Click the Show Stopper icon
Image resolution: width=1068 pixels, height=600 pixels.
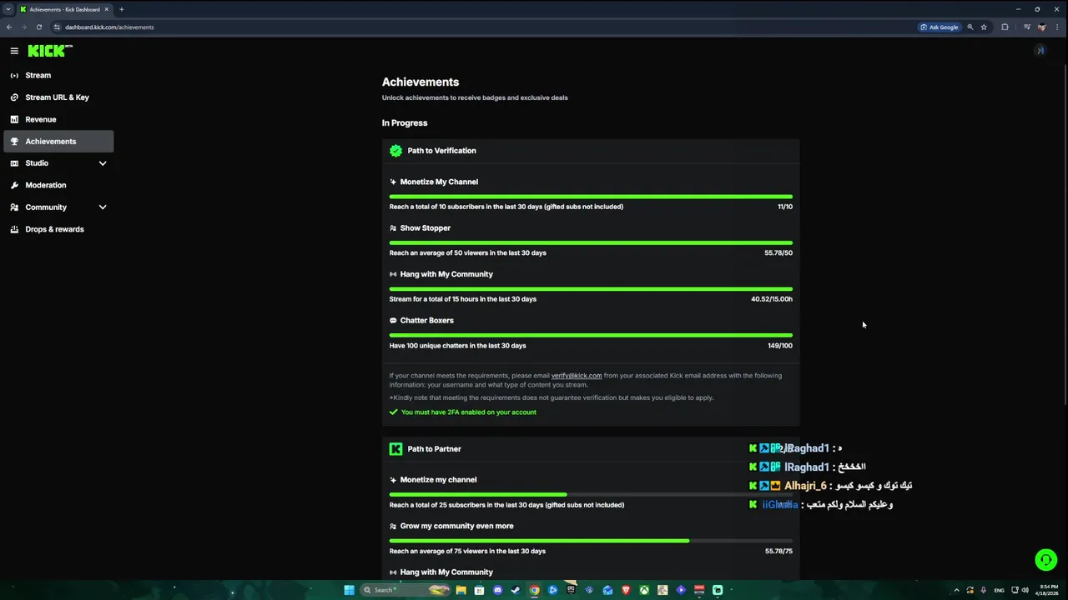(x=393, y=228)
